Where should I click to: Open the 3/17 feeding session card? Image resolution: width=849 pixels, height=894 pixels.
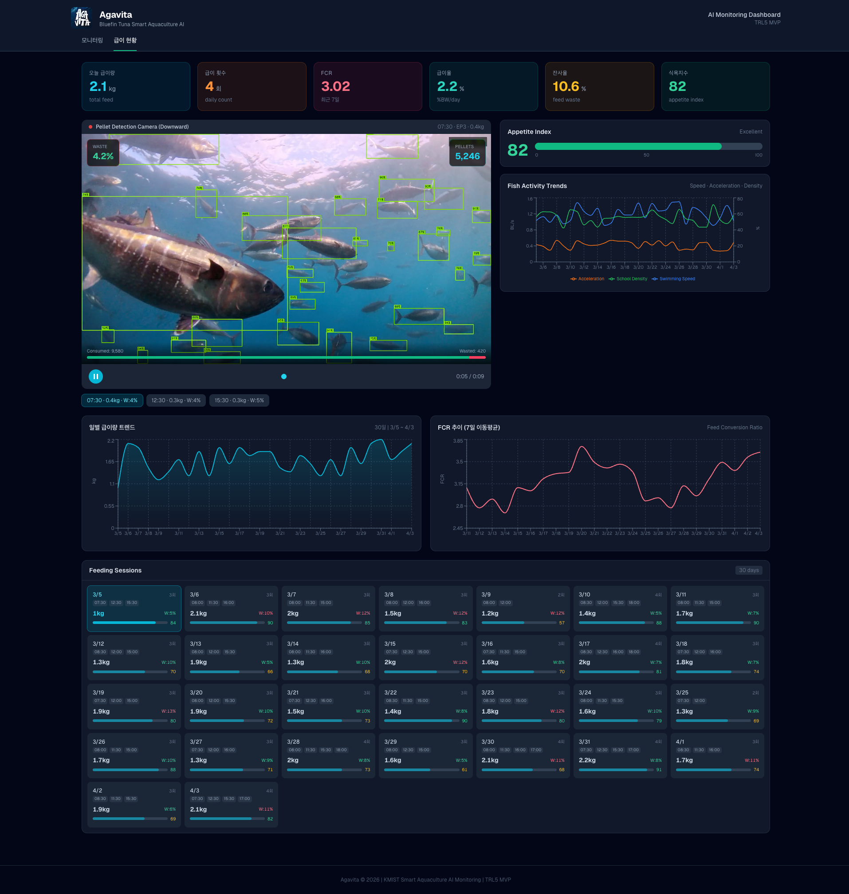point(620,657)
